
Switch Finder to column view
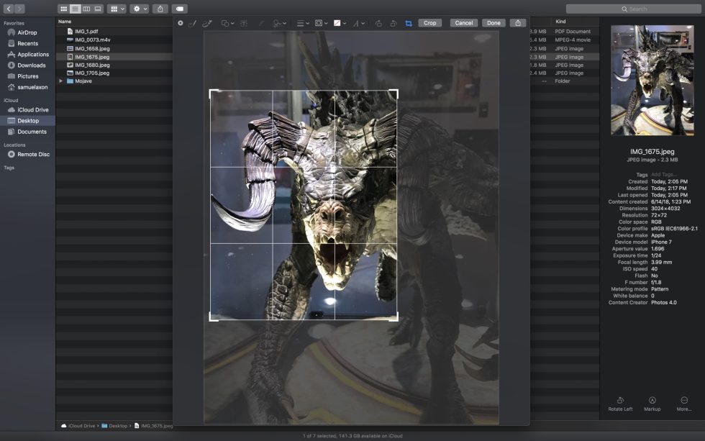click(x=86, y=9)
